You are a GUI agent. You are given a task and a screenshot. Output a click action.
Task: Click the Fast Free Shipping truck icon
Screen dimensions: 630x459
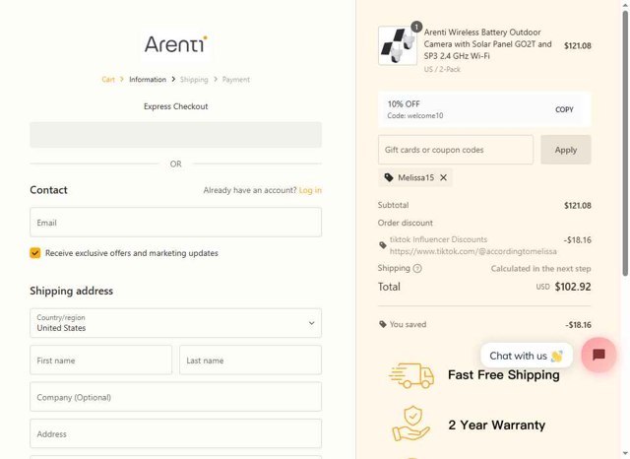pyautogui.click(x=411, y=375)
